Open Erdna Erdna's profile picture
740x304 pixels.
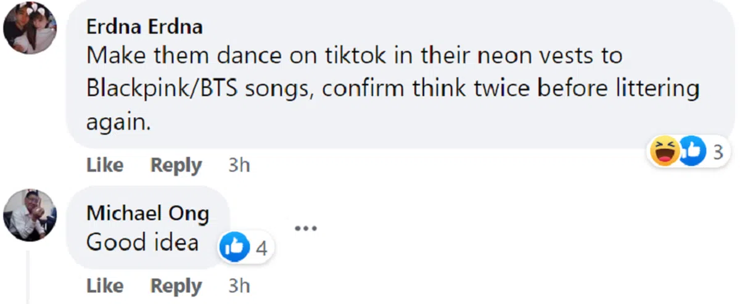30,28
